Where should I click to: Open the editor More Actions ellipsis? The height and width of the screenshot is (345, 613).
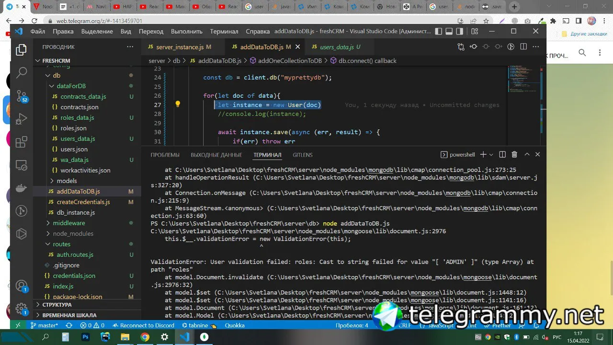point(536,47)
